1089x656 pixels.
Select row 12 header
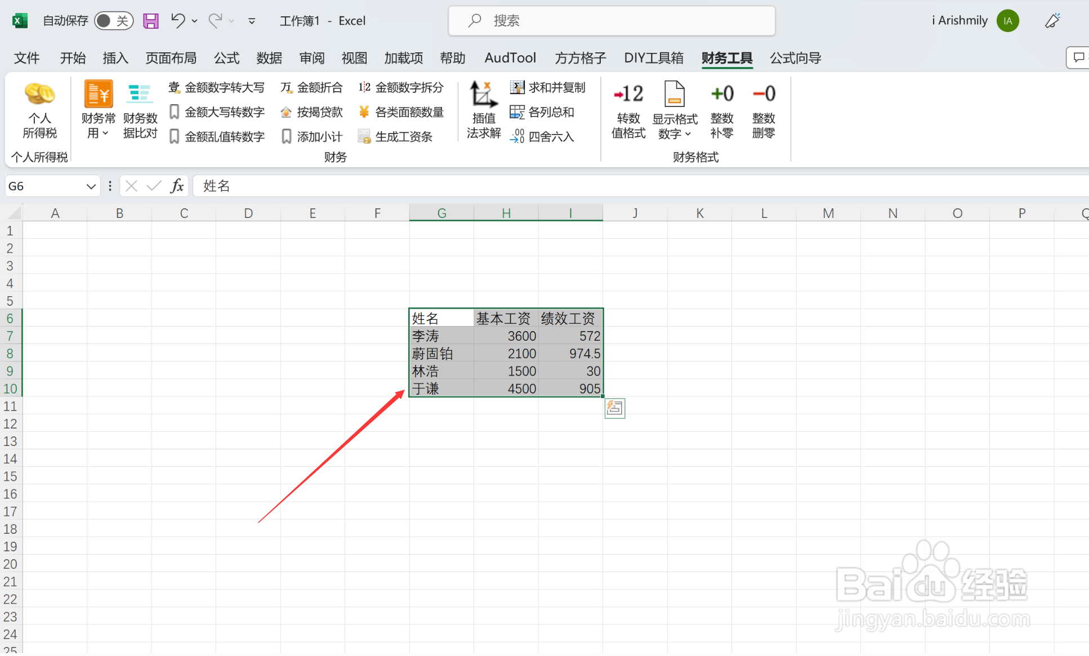point(10,423)
